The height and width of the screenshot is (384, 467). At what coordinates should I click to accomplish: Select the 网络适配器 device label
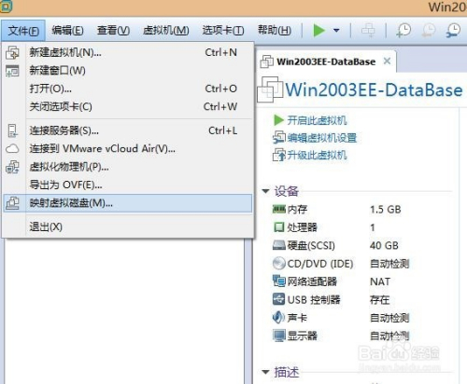(x=312, y=281)
